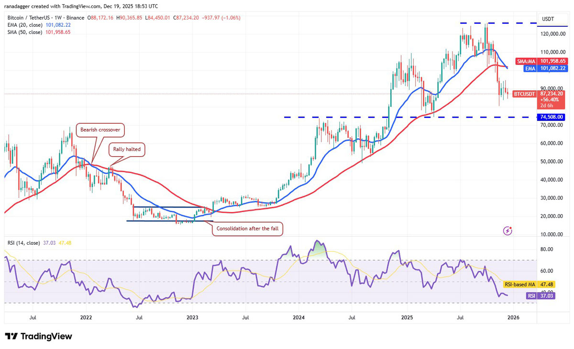Click the TradingView logo icon
574x349 pixels.
(x=11, y=337)
